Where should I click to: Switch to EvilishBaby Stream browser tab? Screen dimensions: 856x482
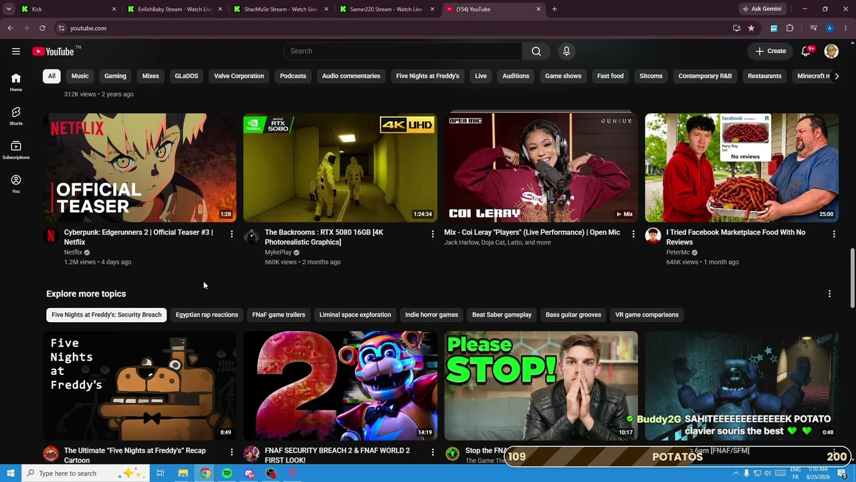point(174,9)
